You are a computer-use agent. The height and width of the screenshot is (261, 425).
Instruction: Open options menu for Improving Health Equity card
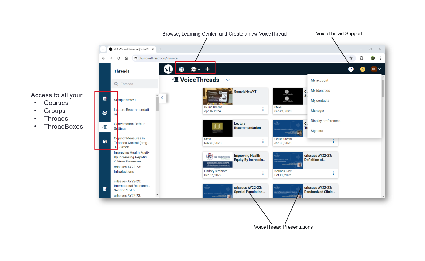[263, 173]
